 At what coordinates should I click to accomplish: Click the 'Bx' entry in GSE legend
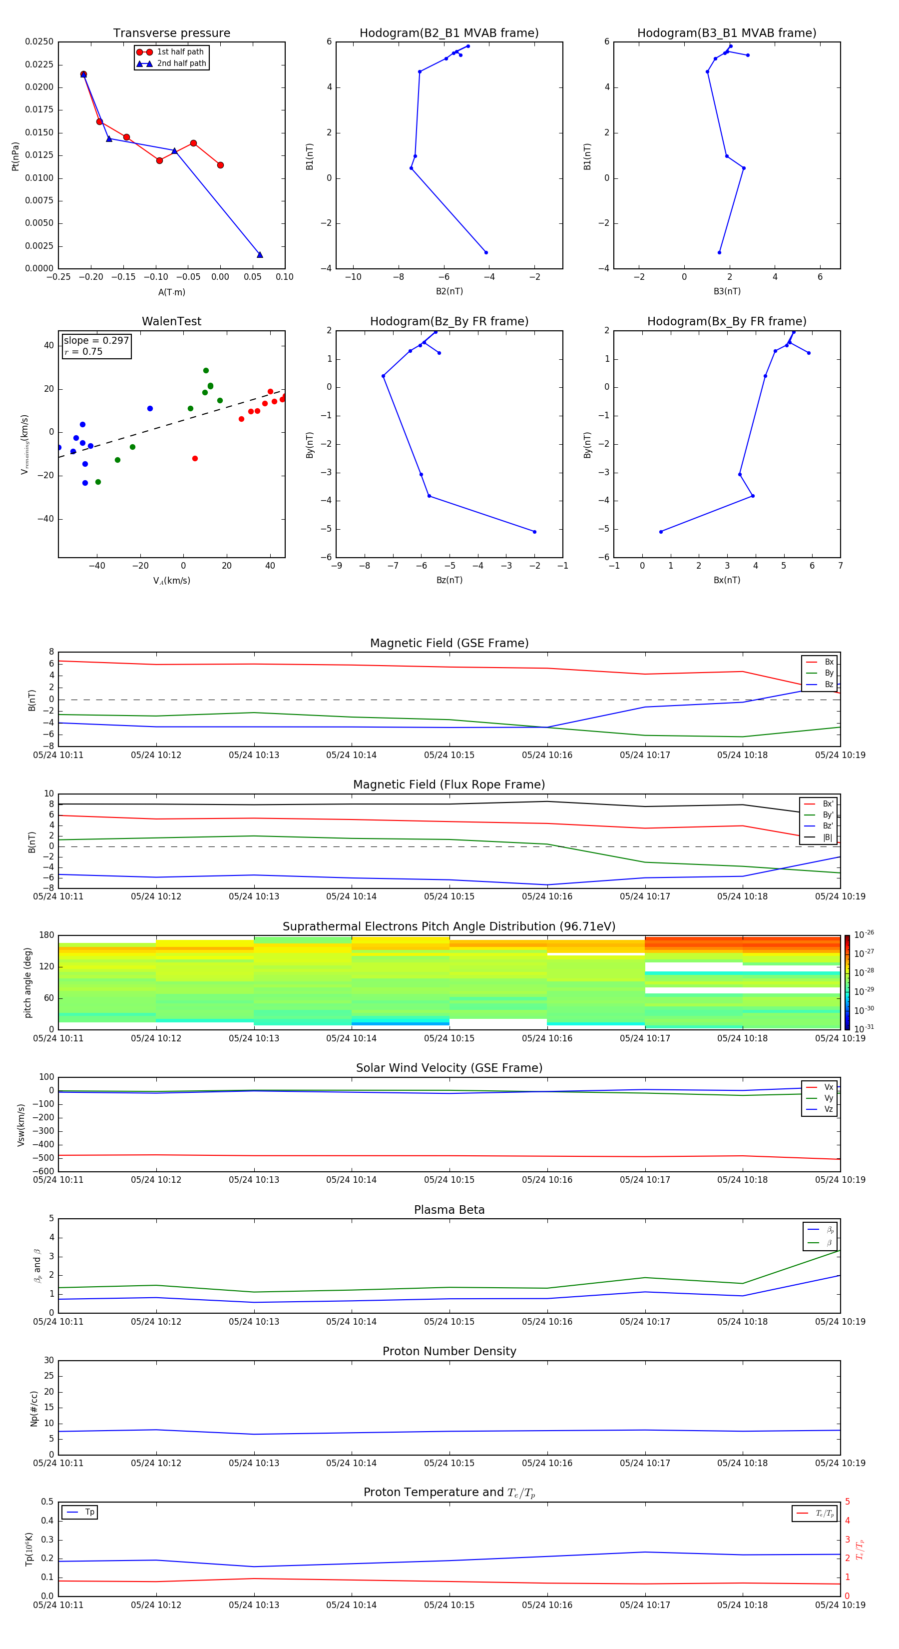820,662
